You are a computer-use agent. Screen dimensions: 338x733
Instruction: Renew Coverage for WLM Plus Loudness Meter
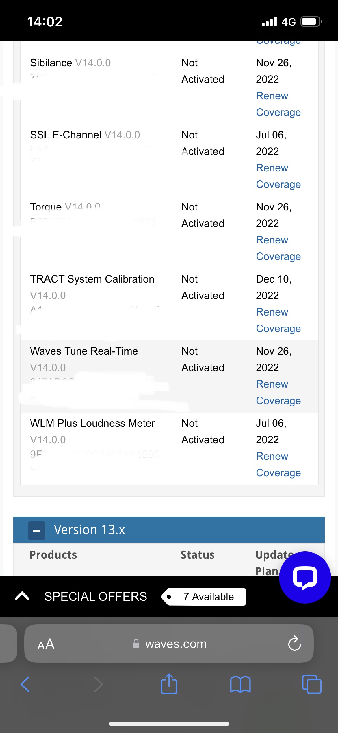pyautogui.click(x=278, y=464)
